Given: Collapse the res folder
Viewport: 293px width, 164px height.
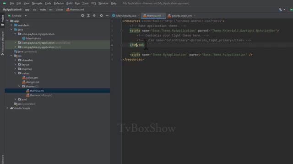Looking at the screenshot, I should [11, 56].
